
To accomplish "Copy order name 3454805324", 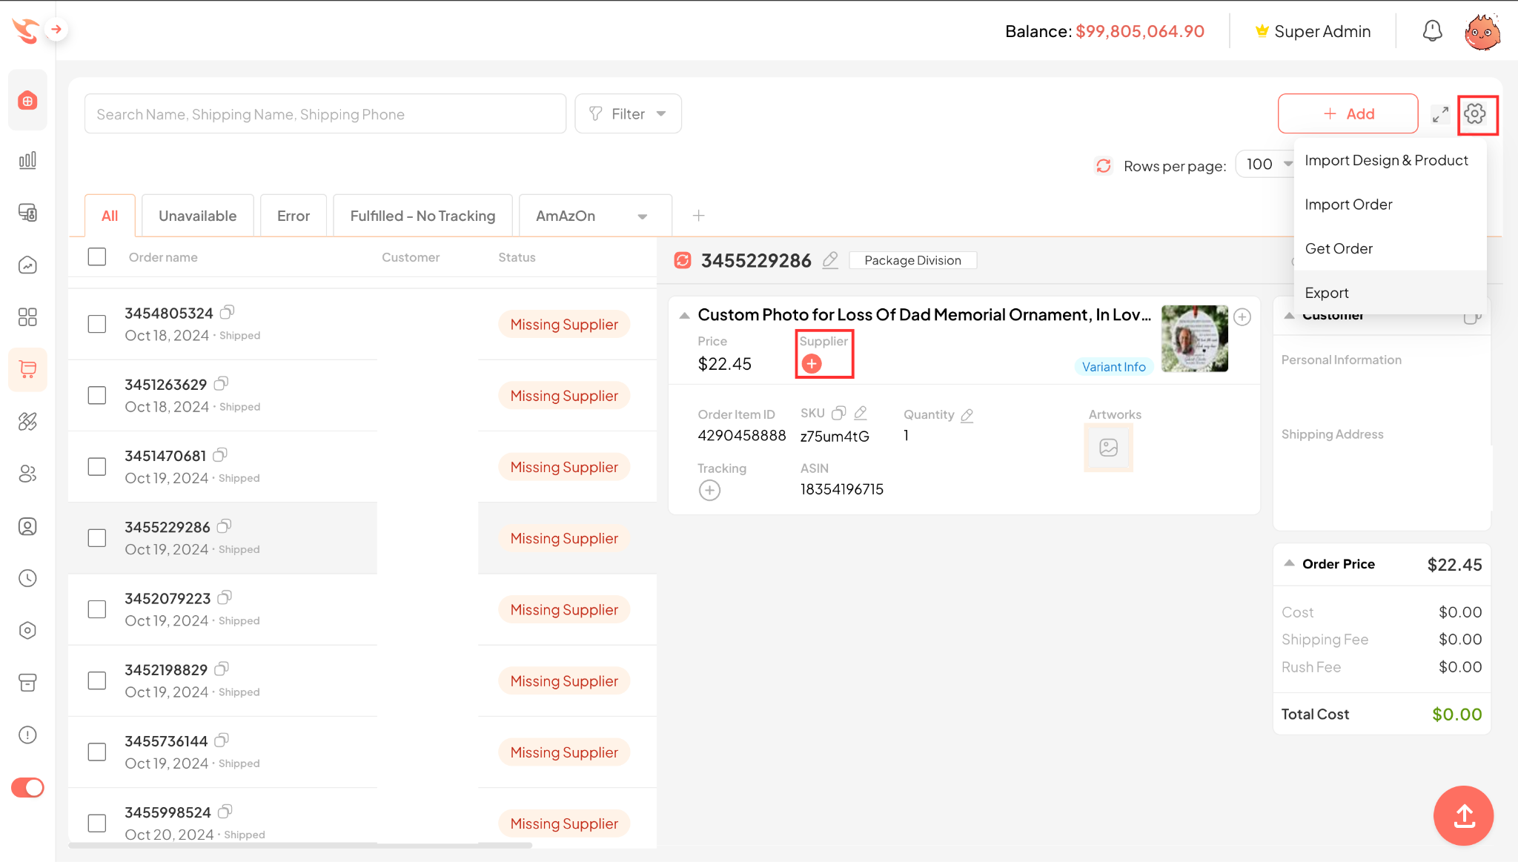I will [x=228, y=312].
